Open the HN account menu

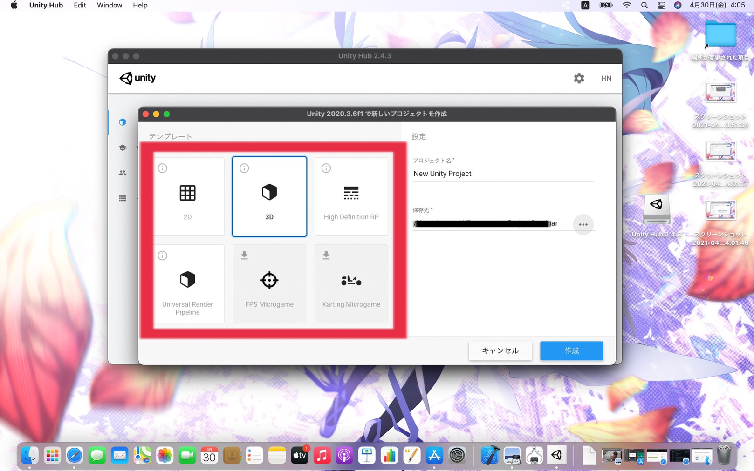pyautogui.click(x=606, y=78)
